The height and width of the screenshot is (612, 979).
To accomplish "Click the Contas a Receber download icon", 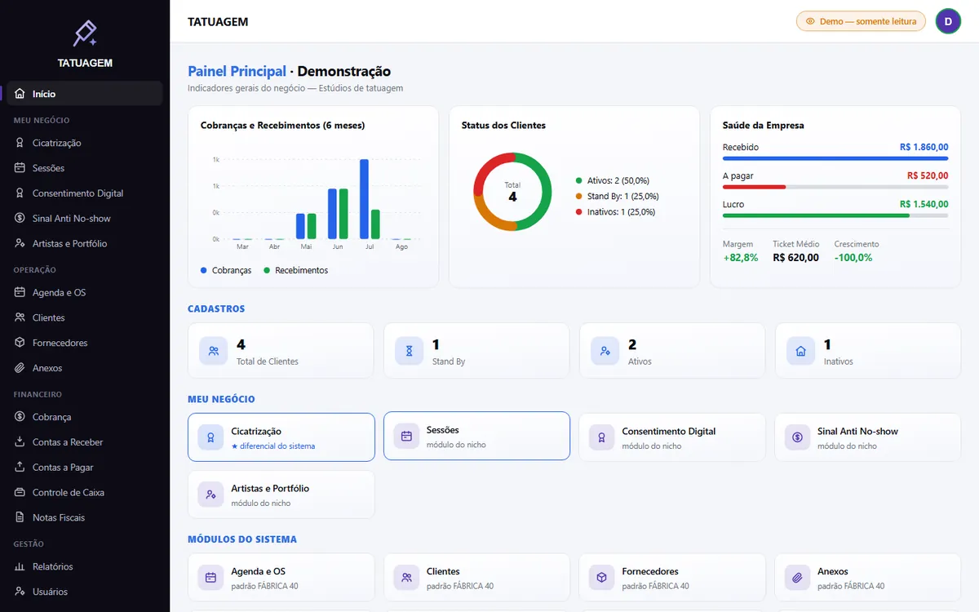I will click(20, 442).
